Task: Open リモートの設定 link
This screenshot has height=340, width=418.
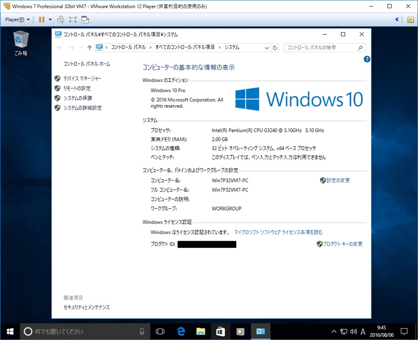Action: 77,89
